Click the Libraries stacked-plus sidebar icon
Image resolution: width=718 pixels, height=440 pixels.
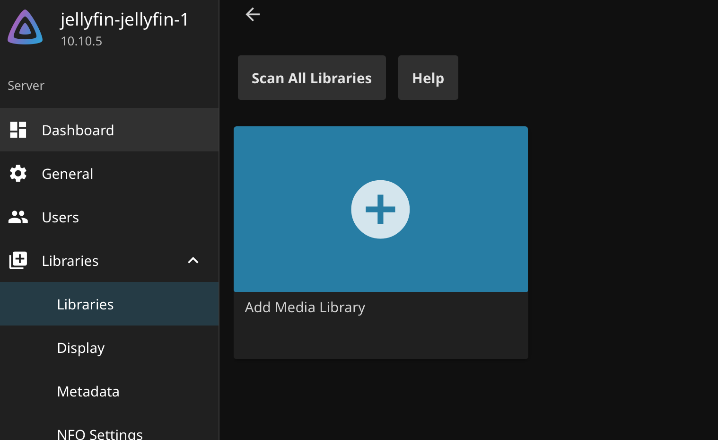pyautogui.click(x=18, y=261)
